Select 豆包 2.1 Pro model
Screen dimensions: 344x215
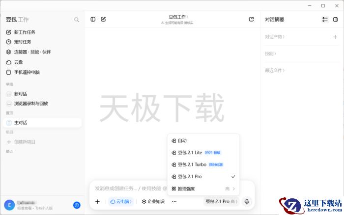[203, 177]
